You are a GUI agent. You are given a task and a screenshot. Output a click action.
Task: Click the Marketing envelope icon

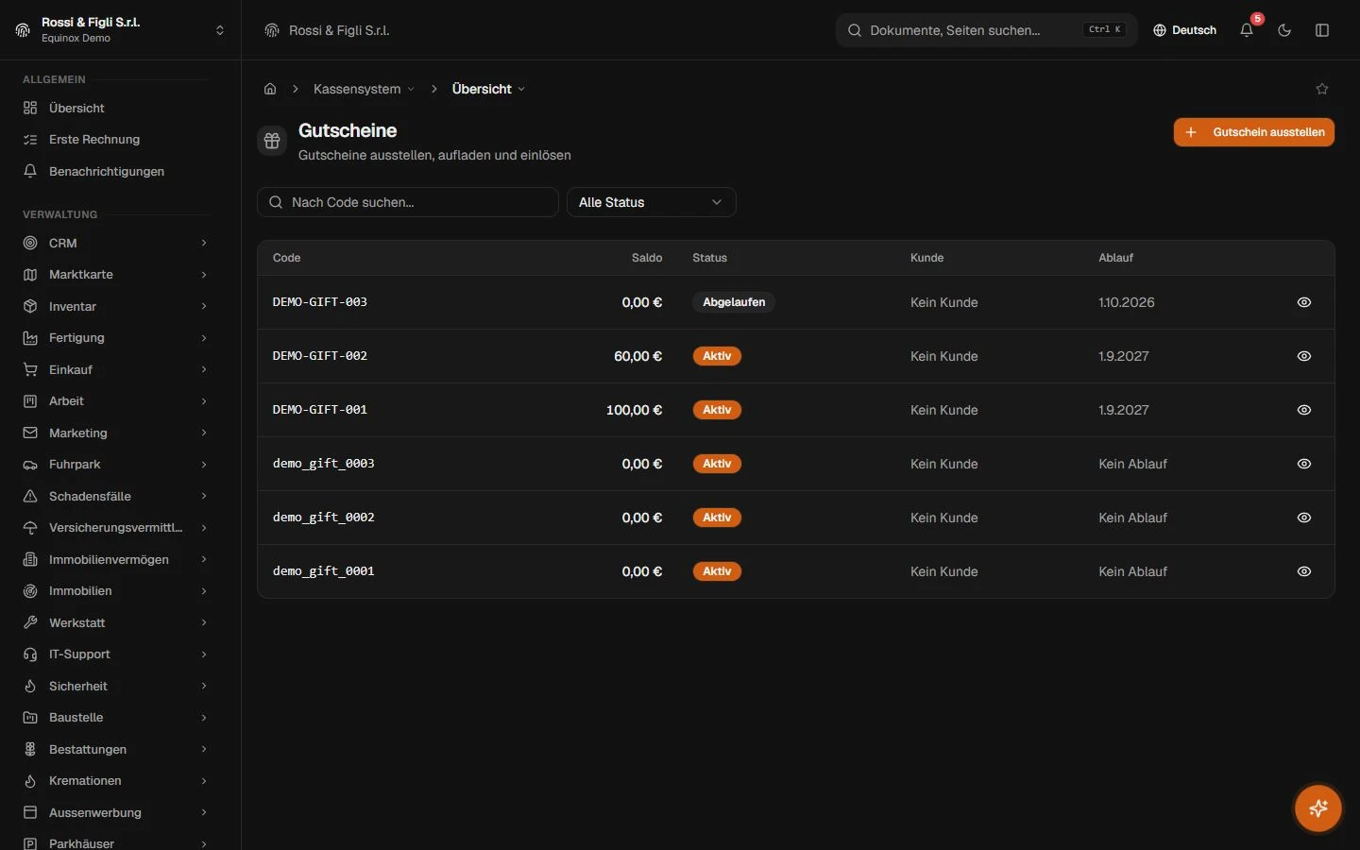coord(30,433)
